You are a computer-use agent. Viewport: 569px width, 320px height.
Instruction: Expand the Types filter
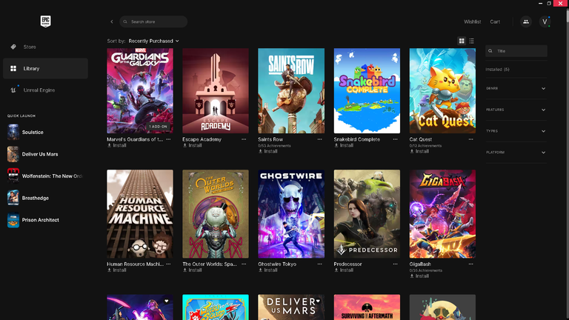click(516, 131)
